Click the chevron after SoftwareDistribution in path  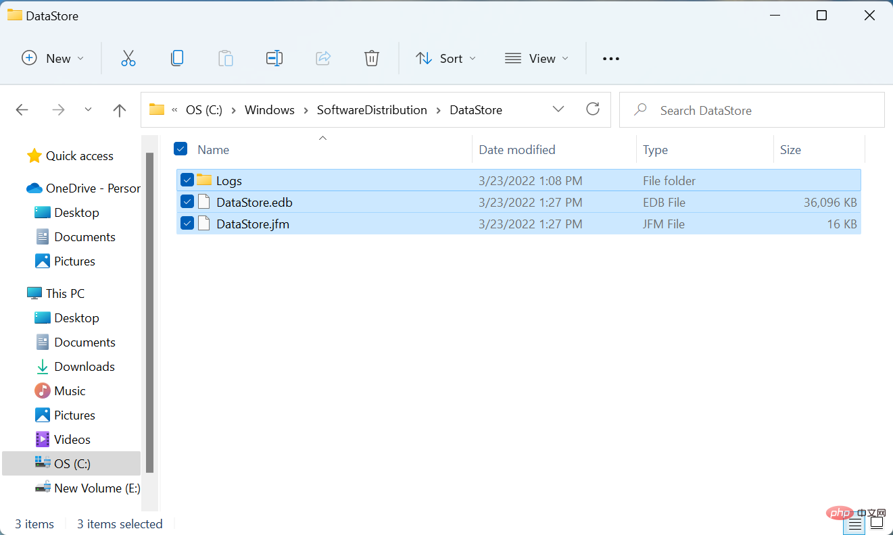439,110
